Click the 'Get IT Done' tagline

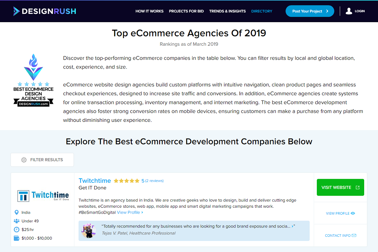(93, 188)
